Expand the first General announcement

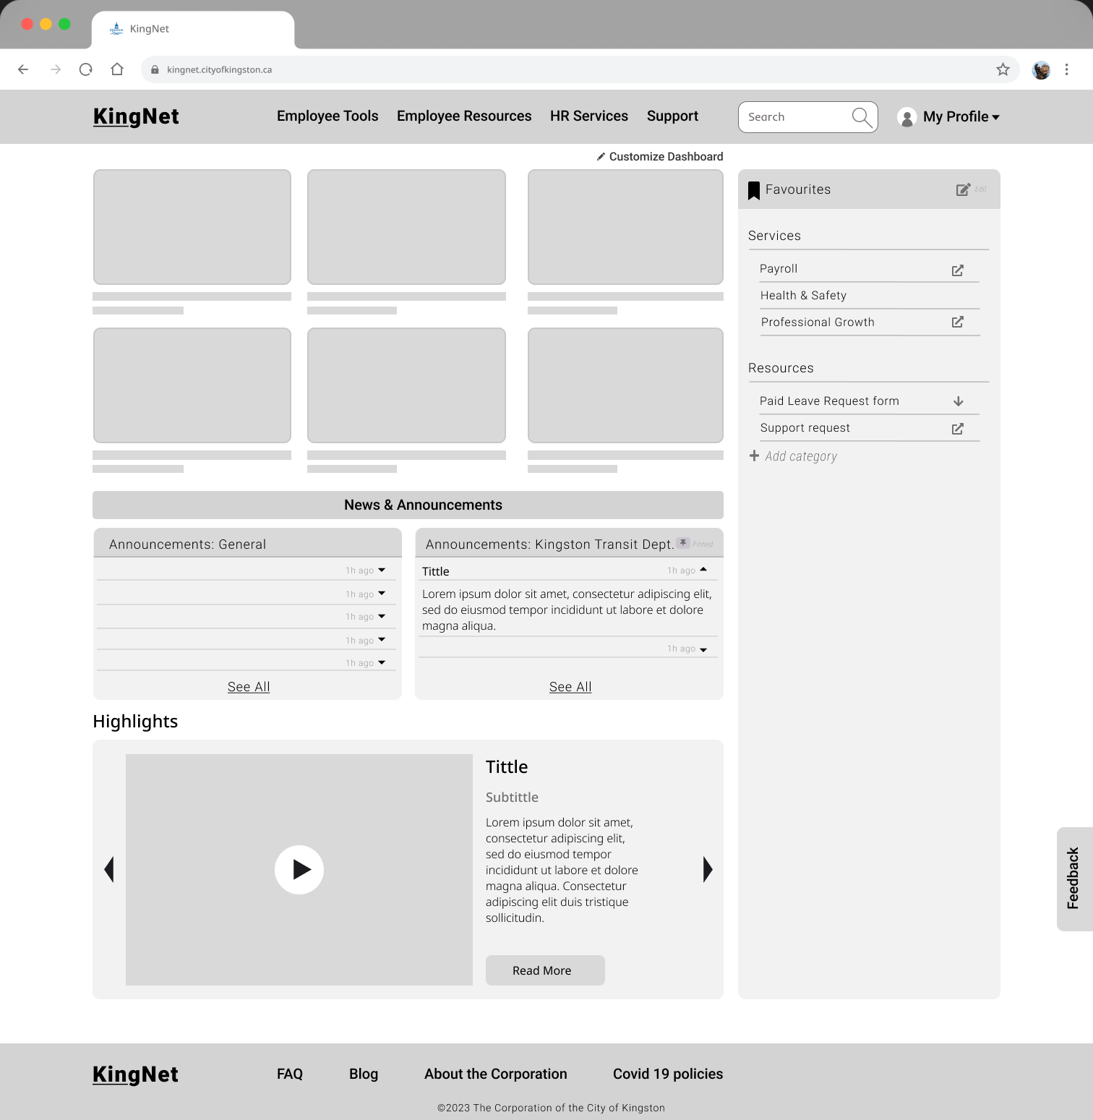point(382,570)
